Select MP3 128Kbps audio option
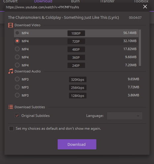The image size is (154, 164). [x=17, y=95]
